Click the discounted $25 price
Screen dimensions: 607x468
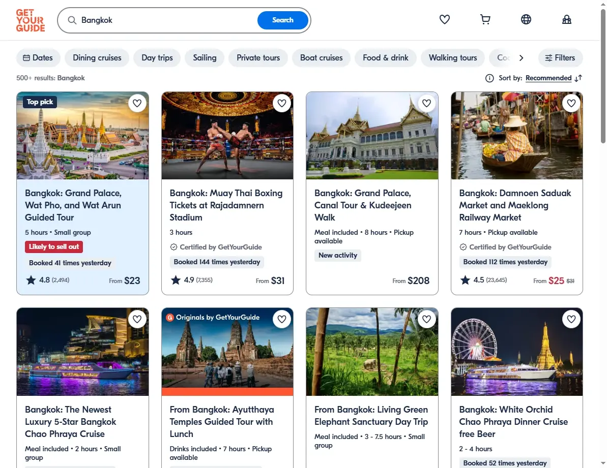[x=556, y=280]
